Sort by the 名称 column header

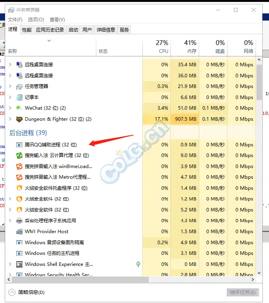click(50, 47)
